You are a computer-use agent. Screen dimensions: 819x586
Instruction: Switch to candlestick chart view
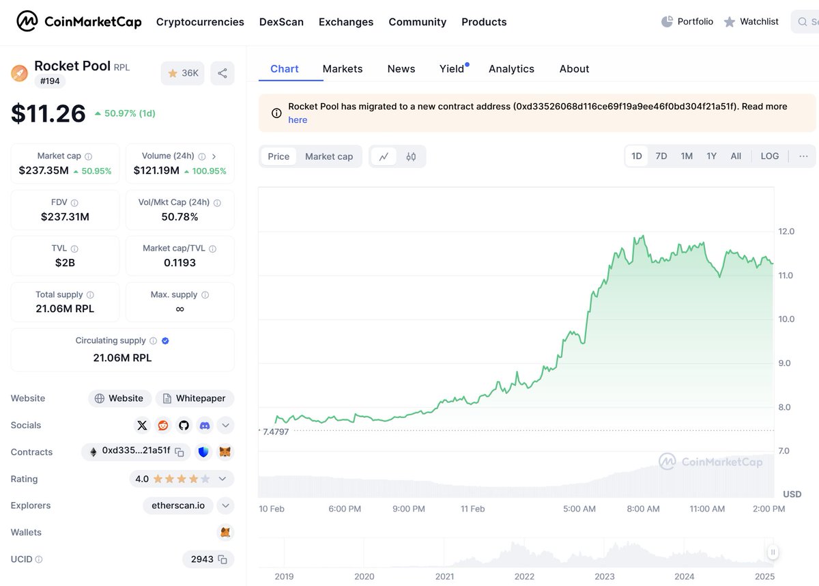(x=411, y=156)
